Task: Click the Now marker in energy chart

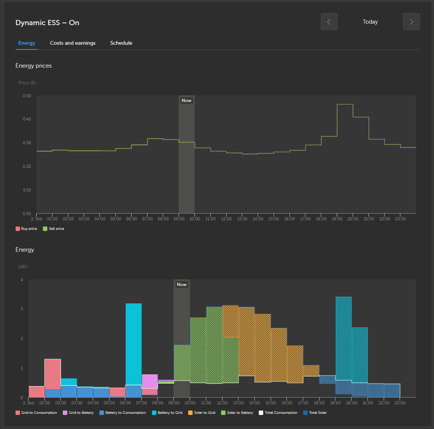Action: click(x=182, y=284)
